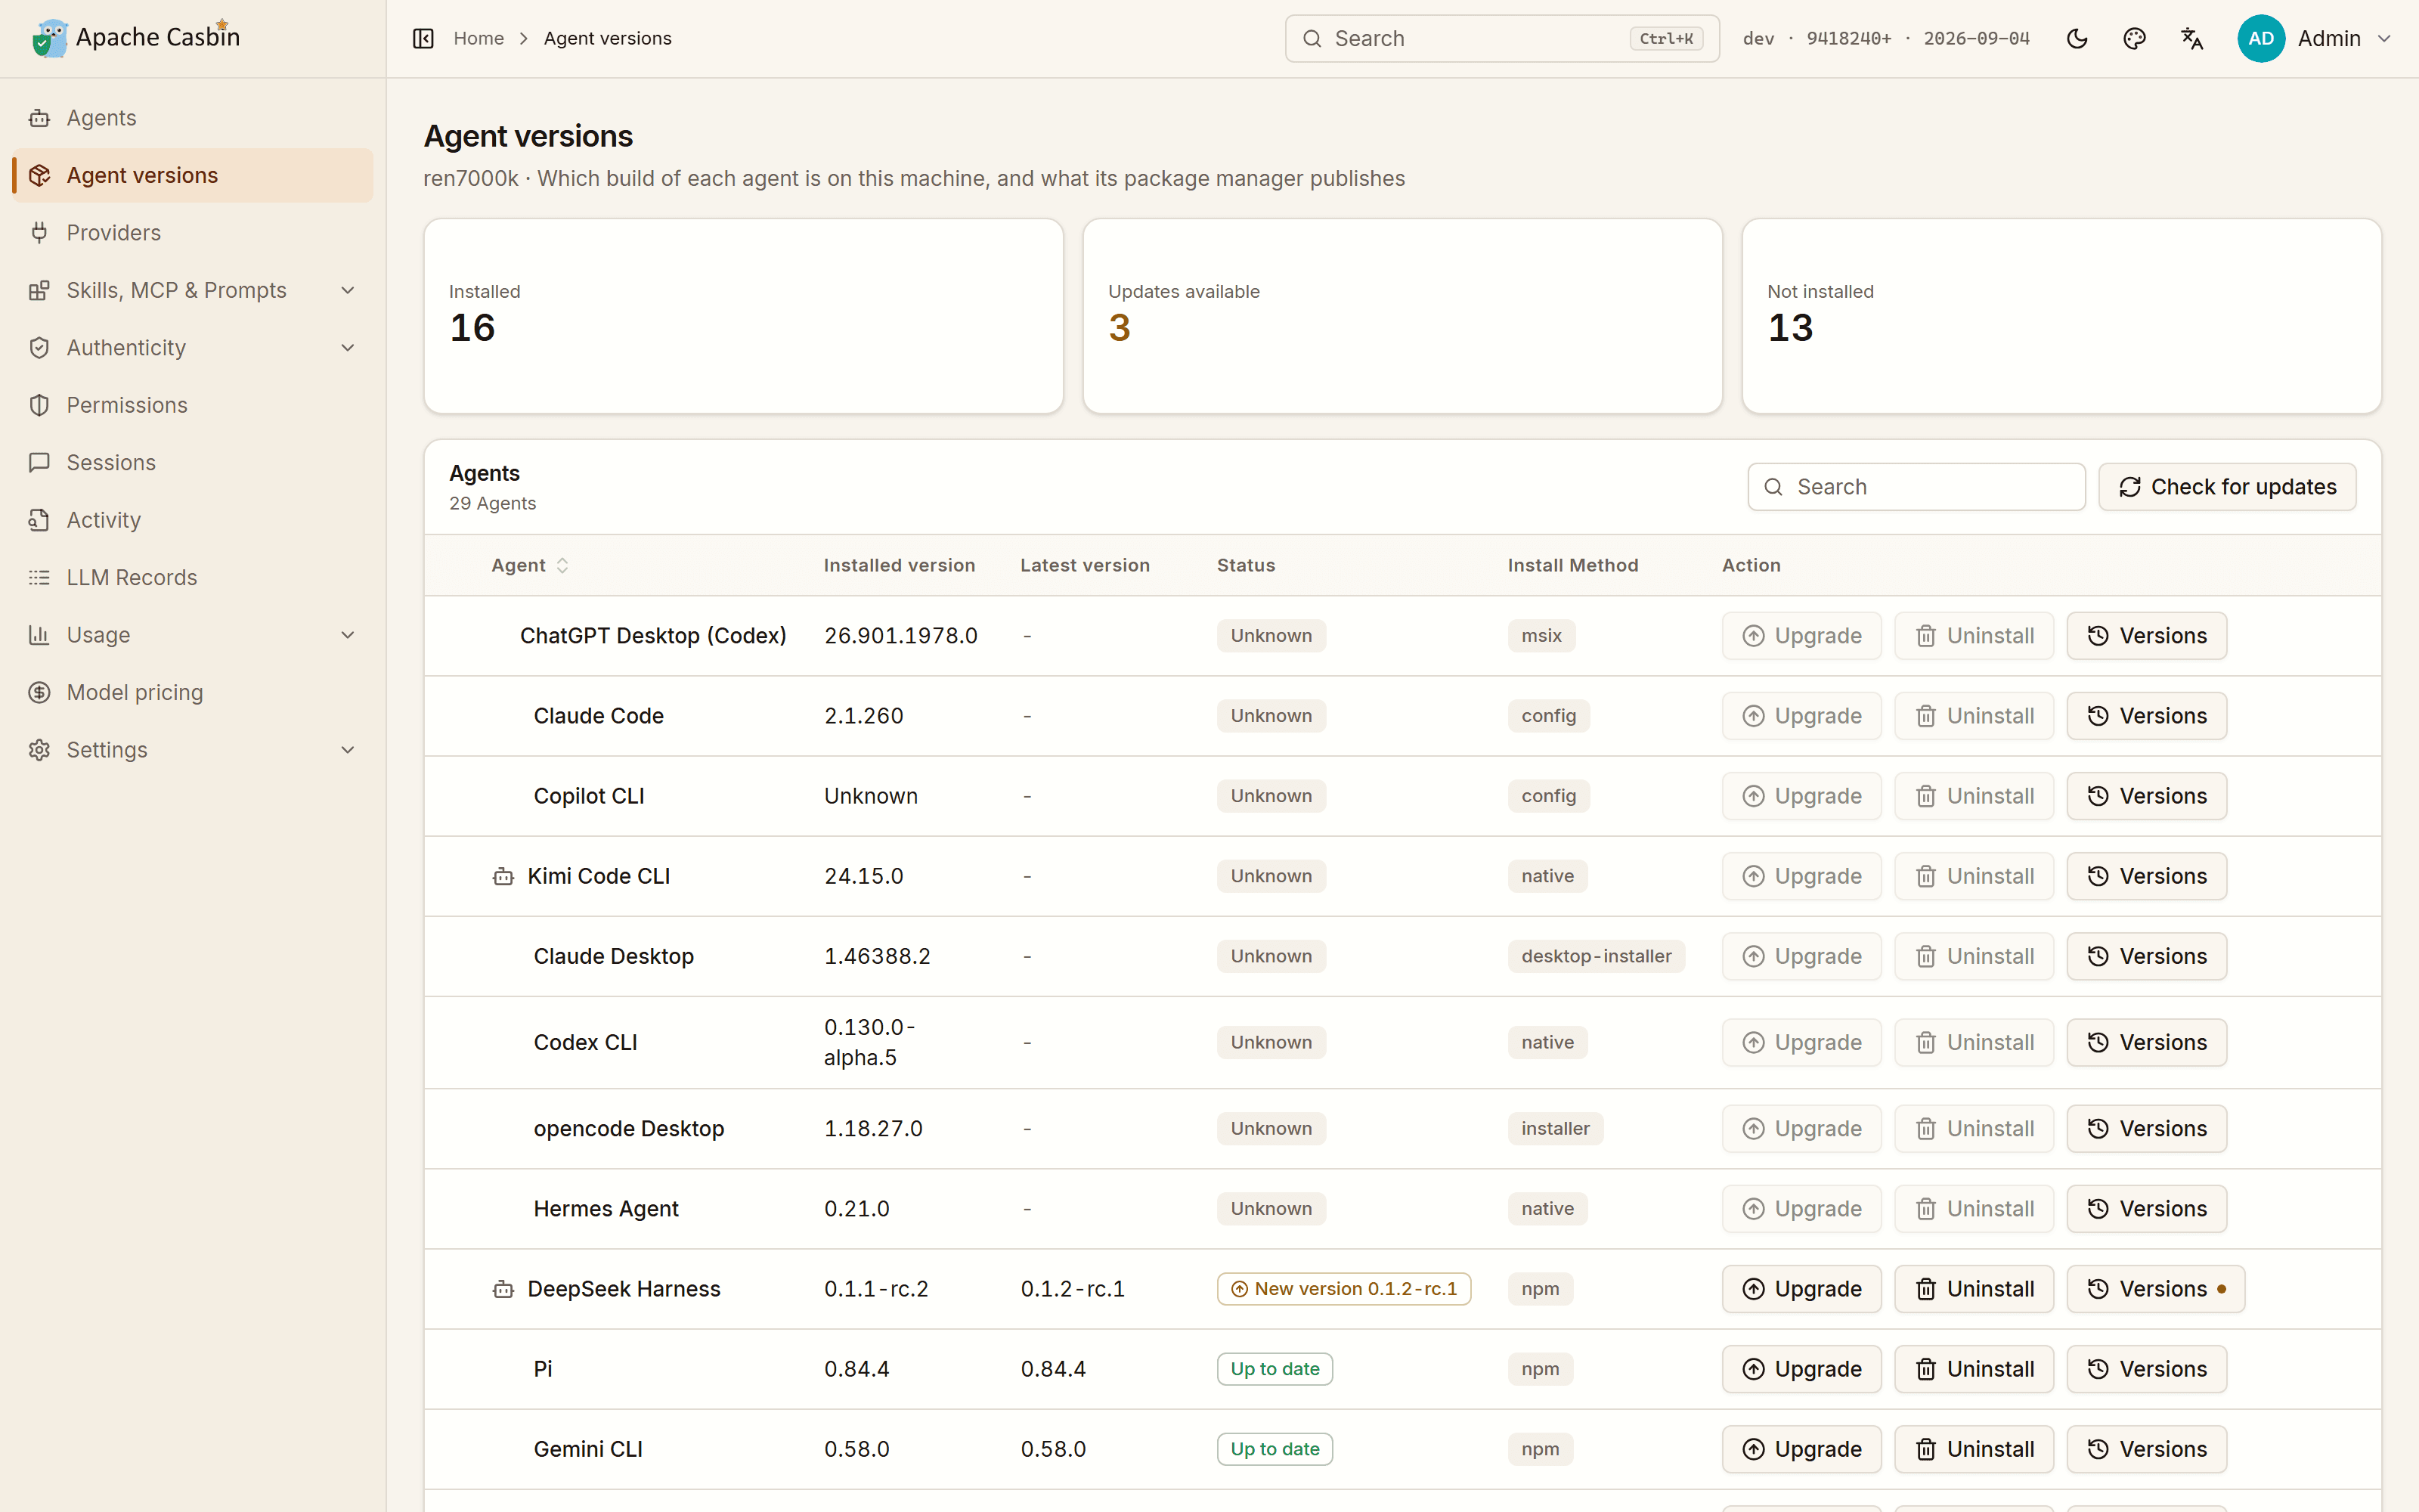Image resolution: width=2419 pixels, height=1512 pixels.
Task: Click the Agent versions page heading
Action: pyautogui.click(x=528, y=136)
